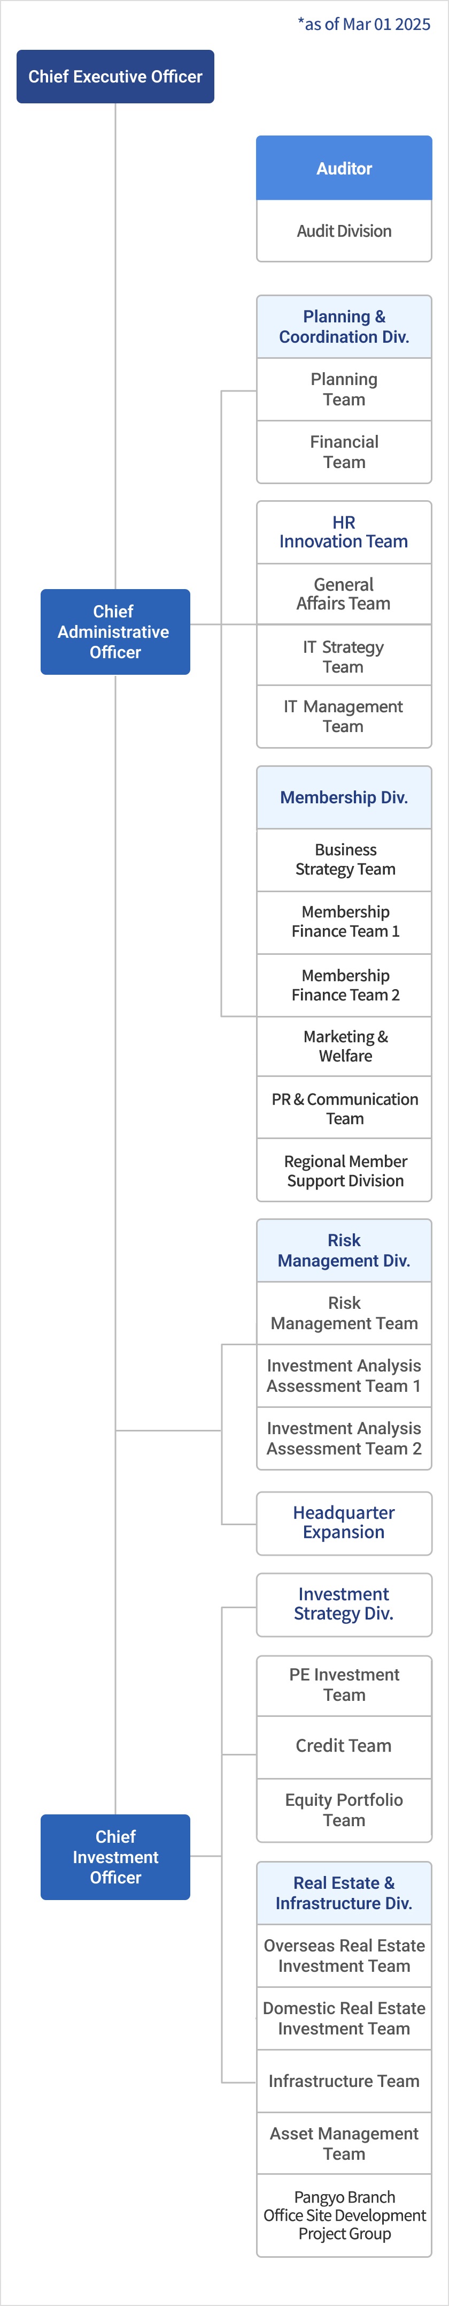
Task: Select the Membership Div. header
Action: [x=344, y=797]
